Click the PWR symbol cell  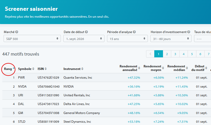click(21, 78)
